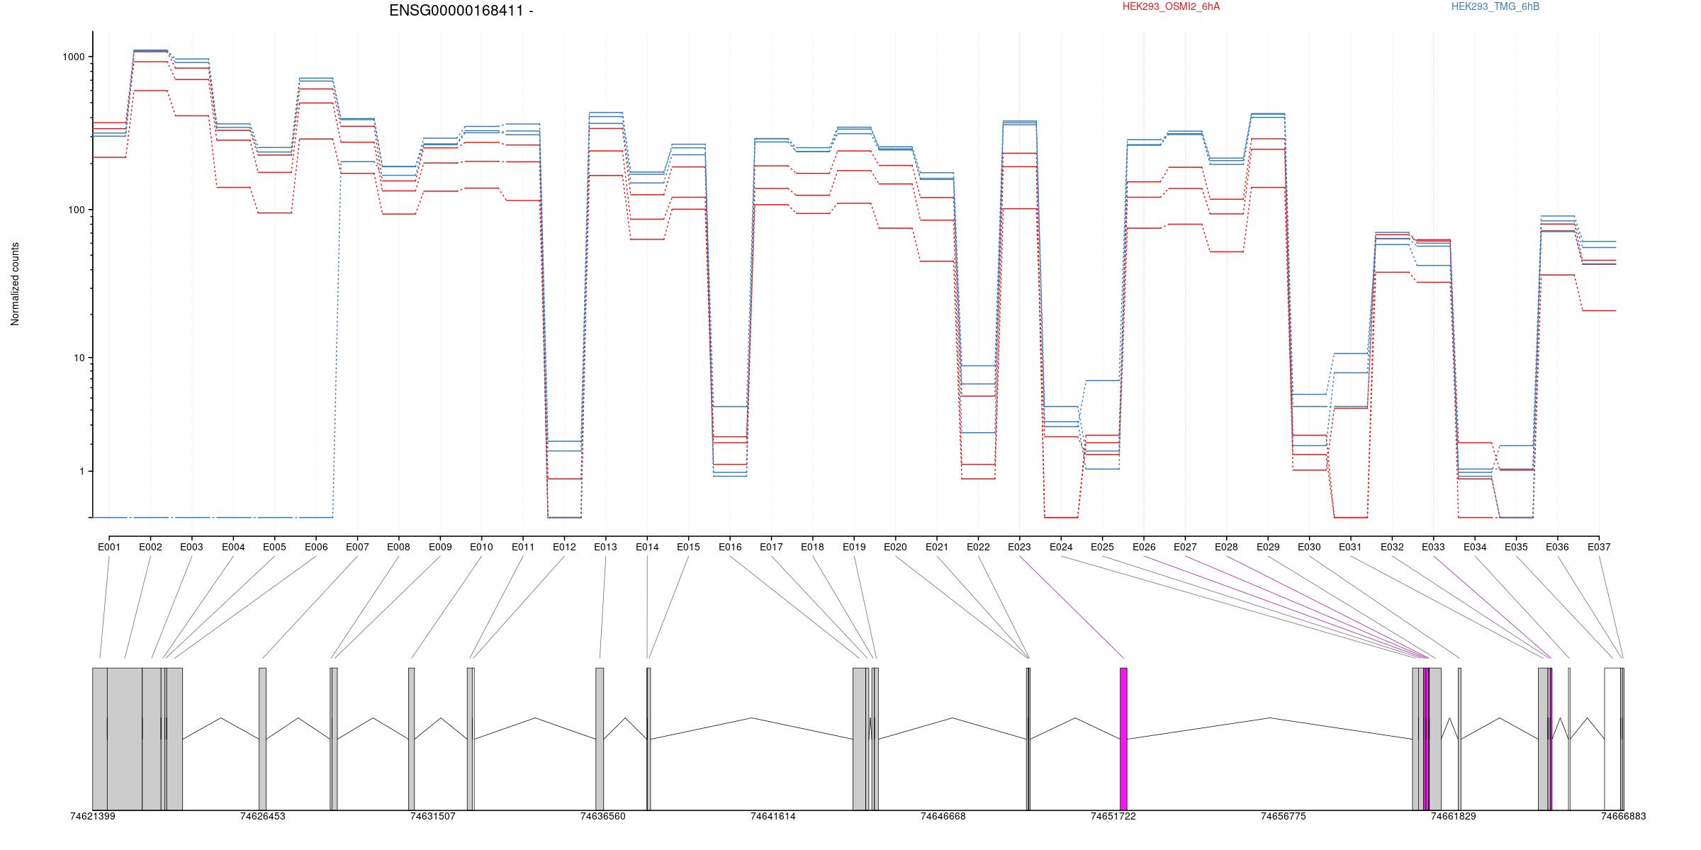The width and height of the screenshot is (1701, 850).
Task: Click exon label E006
Action: coord(316,547)
